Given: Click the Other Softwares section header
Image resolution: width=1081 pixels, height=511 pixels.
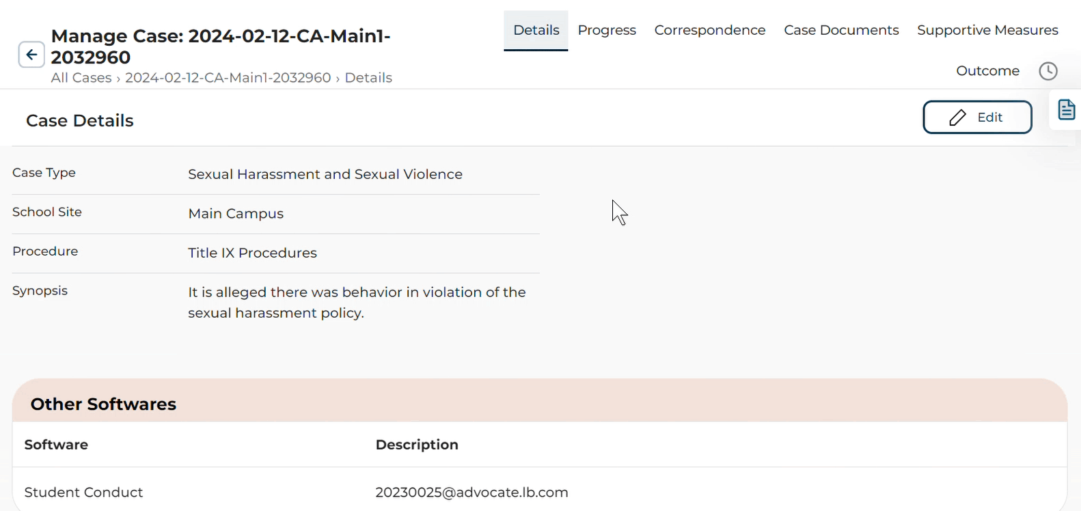Looking at the screenshot, I should [x=103, y=404].
